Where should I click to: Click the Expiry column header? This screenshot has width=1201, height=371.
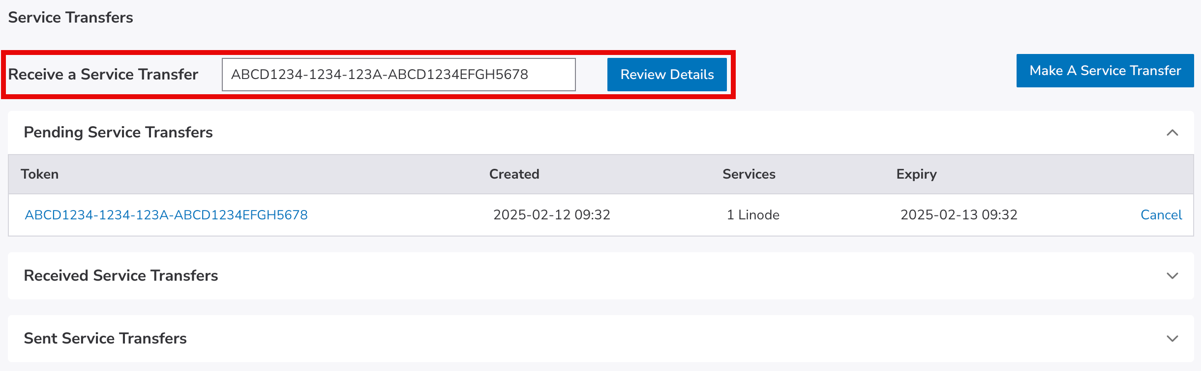916,174
